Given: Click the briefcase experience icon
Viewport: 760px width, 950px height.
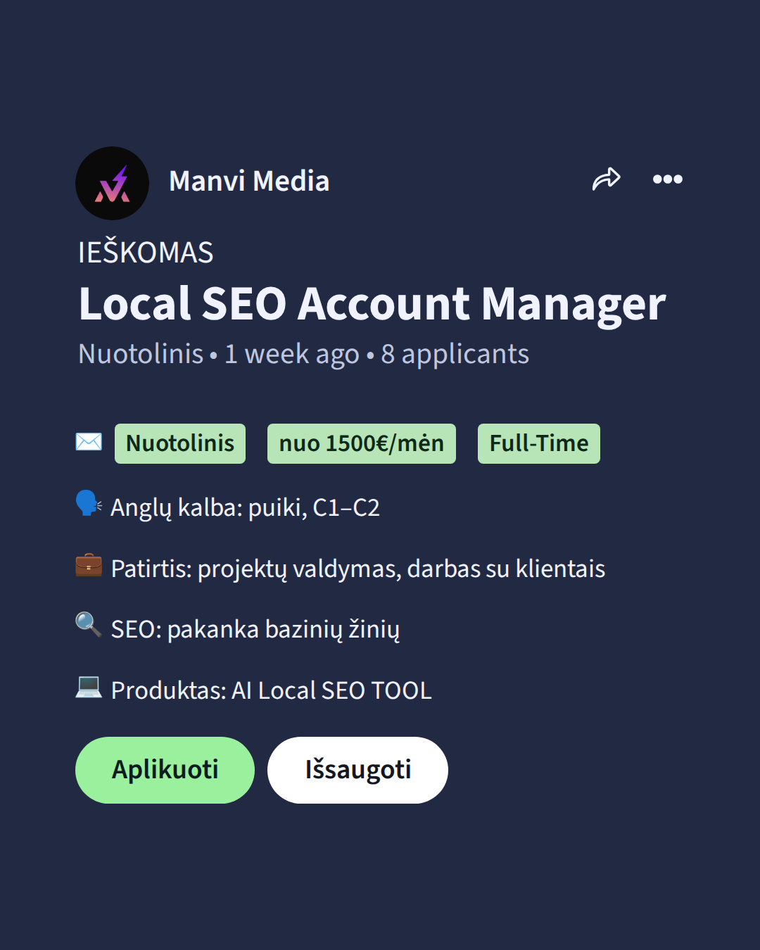Looking at the screenshot, I should pos(89,565).
